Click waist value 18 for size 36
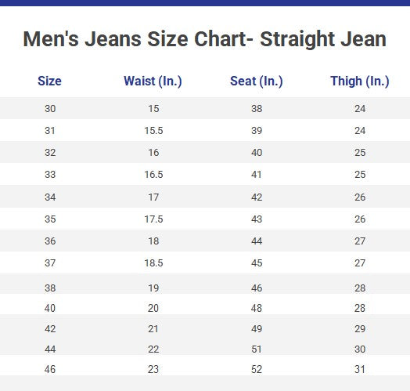This screenshot has width=410, height=391. (153, 241)
